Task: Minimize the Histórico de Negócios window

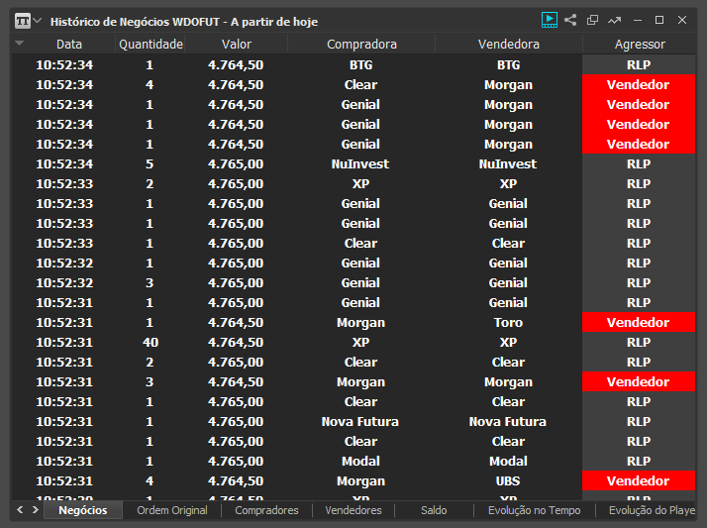Action: coord(637,20)
